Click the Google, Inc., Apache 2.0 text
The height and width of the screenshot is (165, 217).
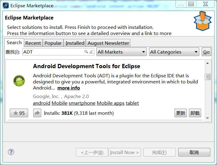pyautogui.click(x=61, y=97)
